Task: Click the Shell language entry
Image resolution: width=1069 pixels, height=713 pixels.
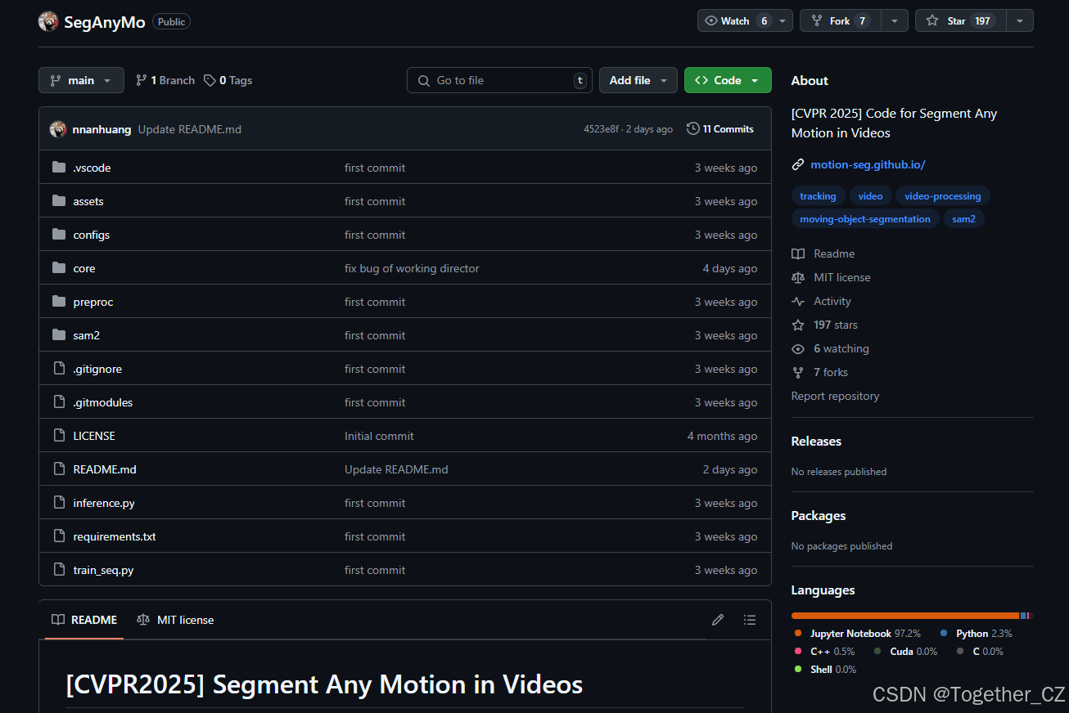Action: [825, 670]
